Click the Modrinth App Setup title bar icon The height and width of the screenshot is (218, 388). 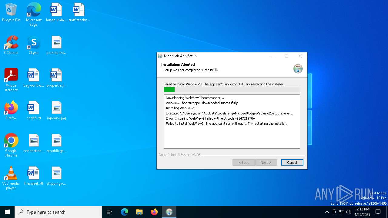[160, 56]
